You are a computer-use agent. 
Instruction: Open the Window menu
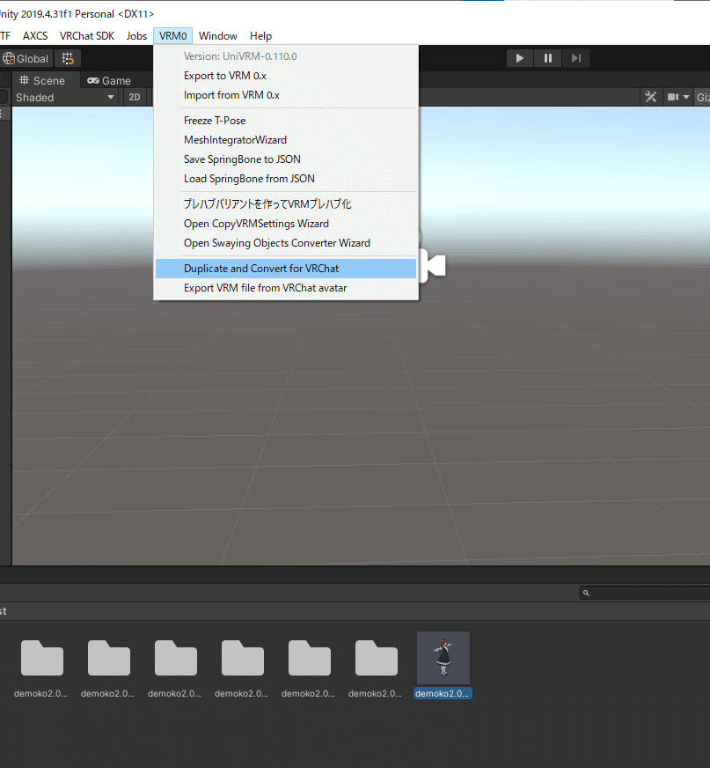pos(217,36)
